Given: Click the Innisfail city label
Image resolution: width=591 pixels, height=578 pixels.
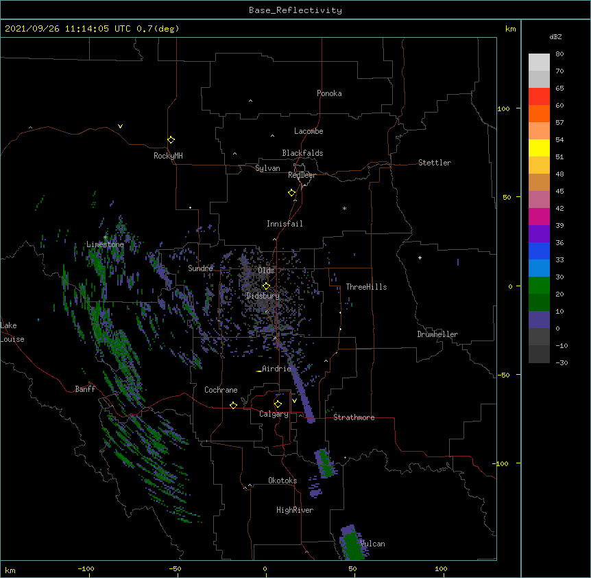Looking at the screenshot, I should [x=285, y=224].
